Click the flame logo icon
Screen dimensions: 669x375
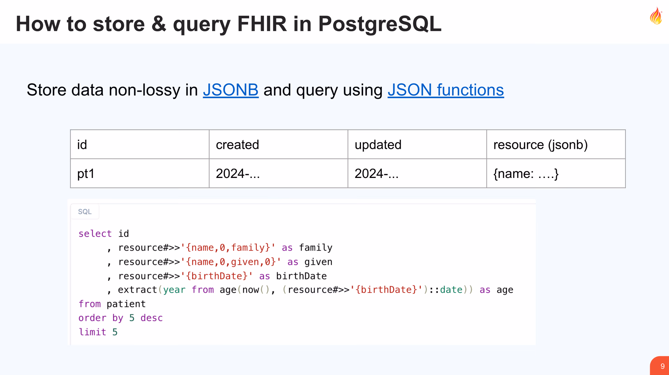coord(656,16)
